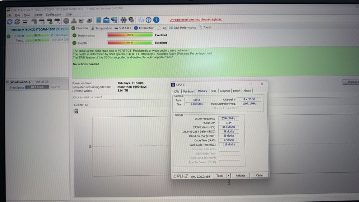Open the Disk menu

(x=18, y=15)
